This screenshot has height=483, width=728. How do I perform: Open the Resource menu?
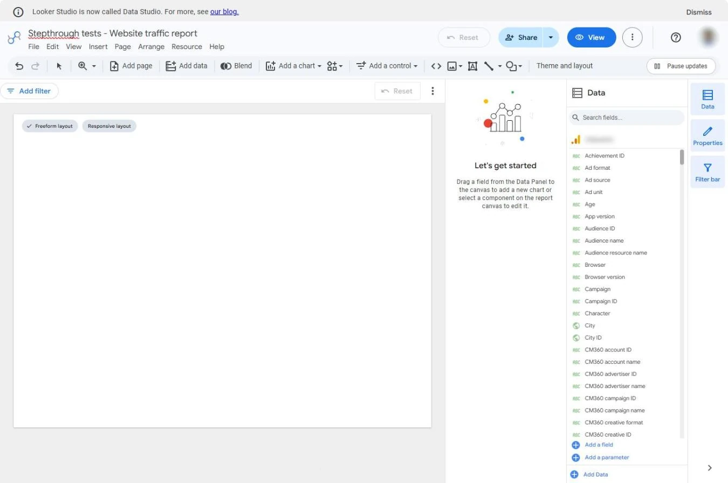(187, 47)
